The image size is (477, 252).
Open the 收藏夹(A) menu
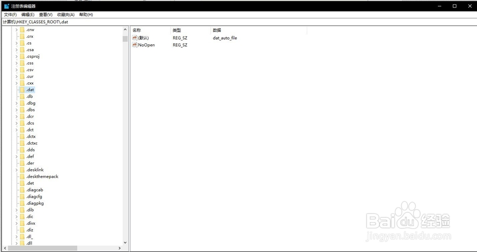click(x=66, y=15)
